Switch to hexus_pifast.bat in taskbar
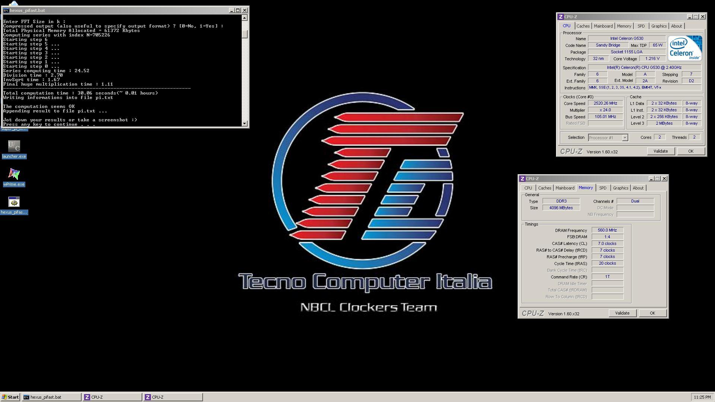 tap(51, 397)
